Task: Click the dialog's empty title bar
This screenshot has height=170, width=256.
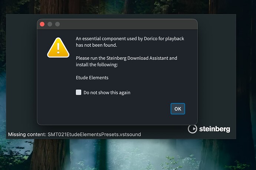Action: tap(126, 24)
